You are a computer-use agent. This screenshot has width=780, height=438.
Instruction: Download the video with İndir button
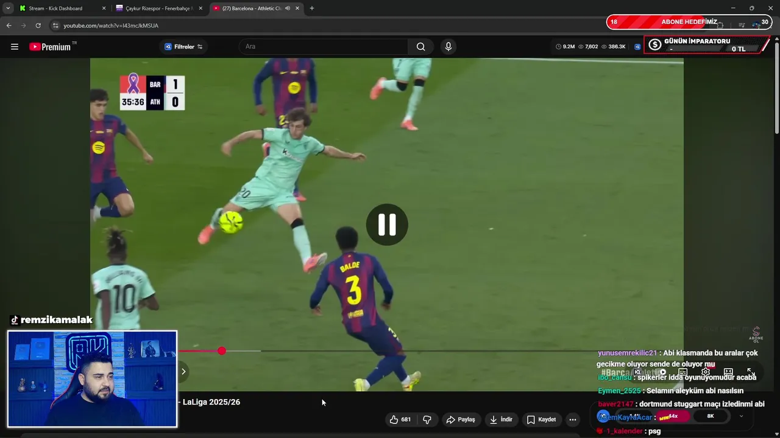(x=501, y=419)
